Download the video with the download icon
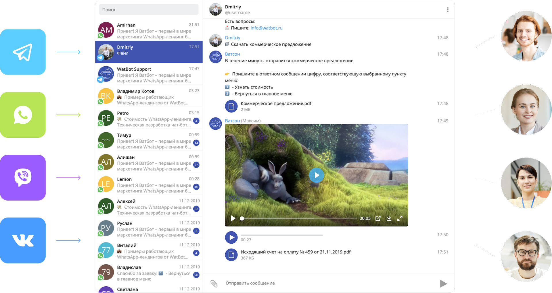Viewport: 552px width, 293px height. pyautogui.click(x=389, y=218)
